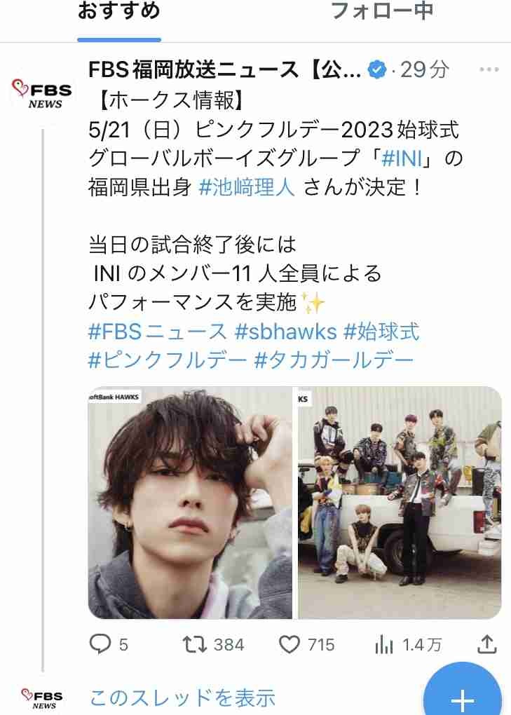Tap the blue verified badge
This screenshot has height=715, width=511.
coord(377,70)
